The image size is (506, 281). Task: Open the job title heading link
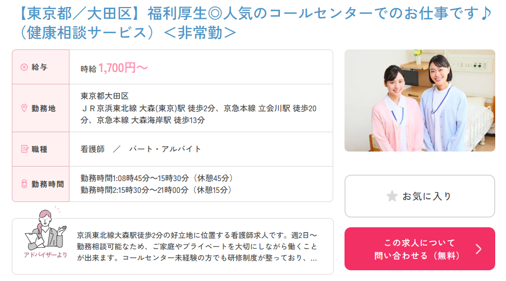click(x=255, y=23)
